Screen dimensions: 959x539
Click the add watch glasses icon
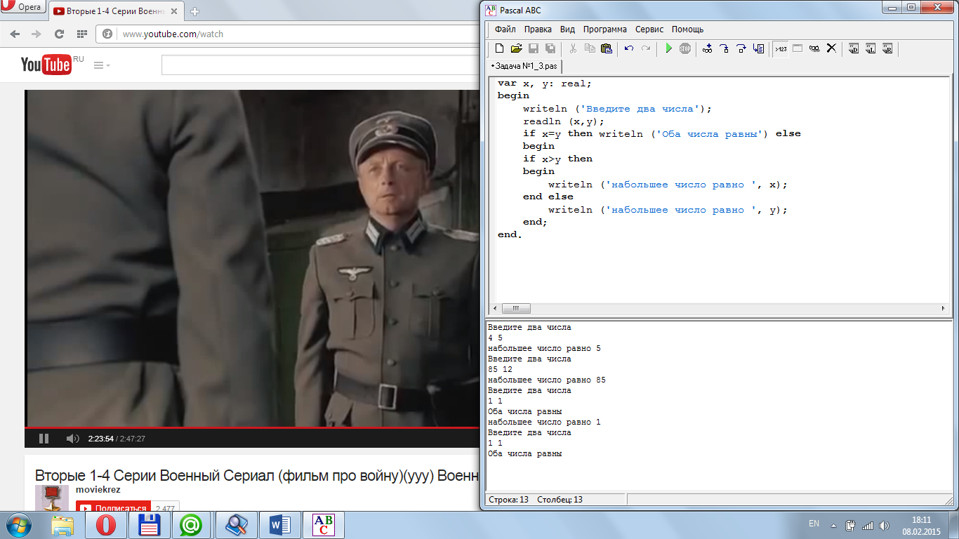click(708, 48)
